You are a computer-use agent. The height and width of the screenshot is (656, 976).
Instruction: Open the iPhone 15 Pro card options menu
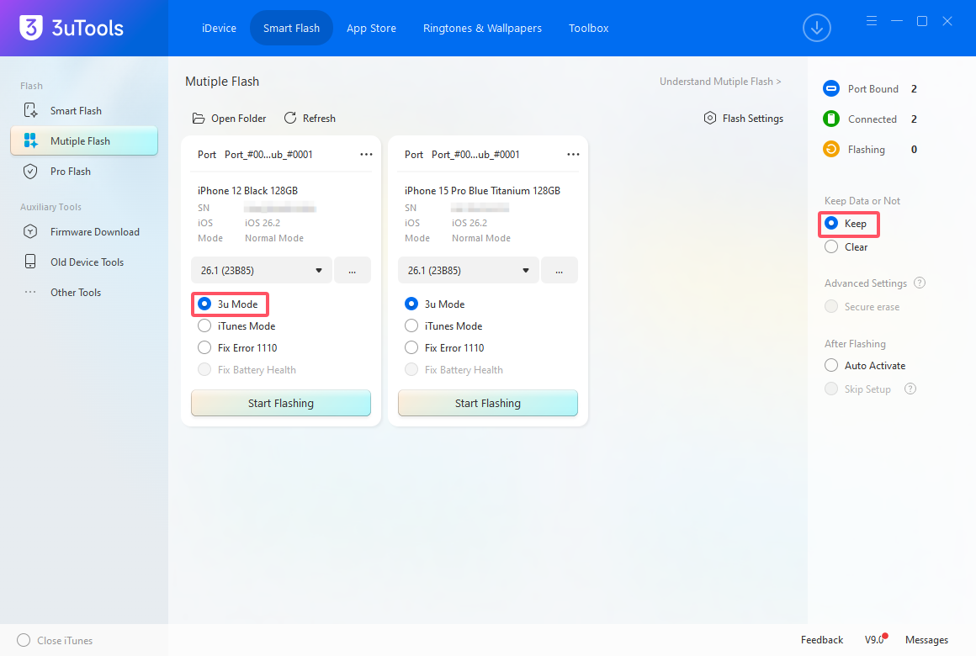573,154
